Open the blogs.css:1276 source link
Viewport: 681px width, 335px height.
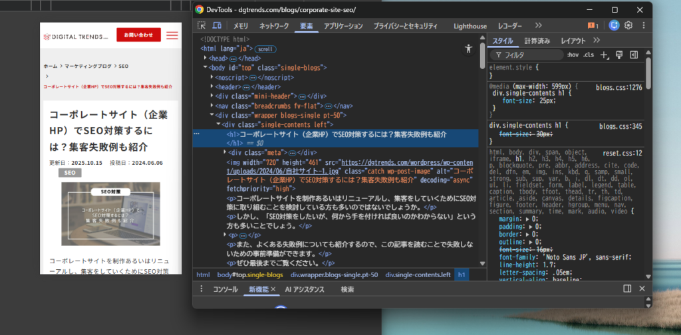pyautogui.click(x=618, y=87)
